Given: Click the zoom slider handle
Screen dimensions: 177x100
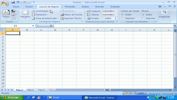Looking at the screenshot, I should (161, 93).
